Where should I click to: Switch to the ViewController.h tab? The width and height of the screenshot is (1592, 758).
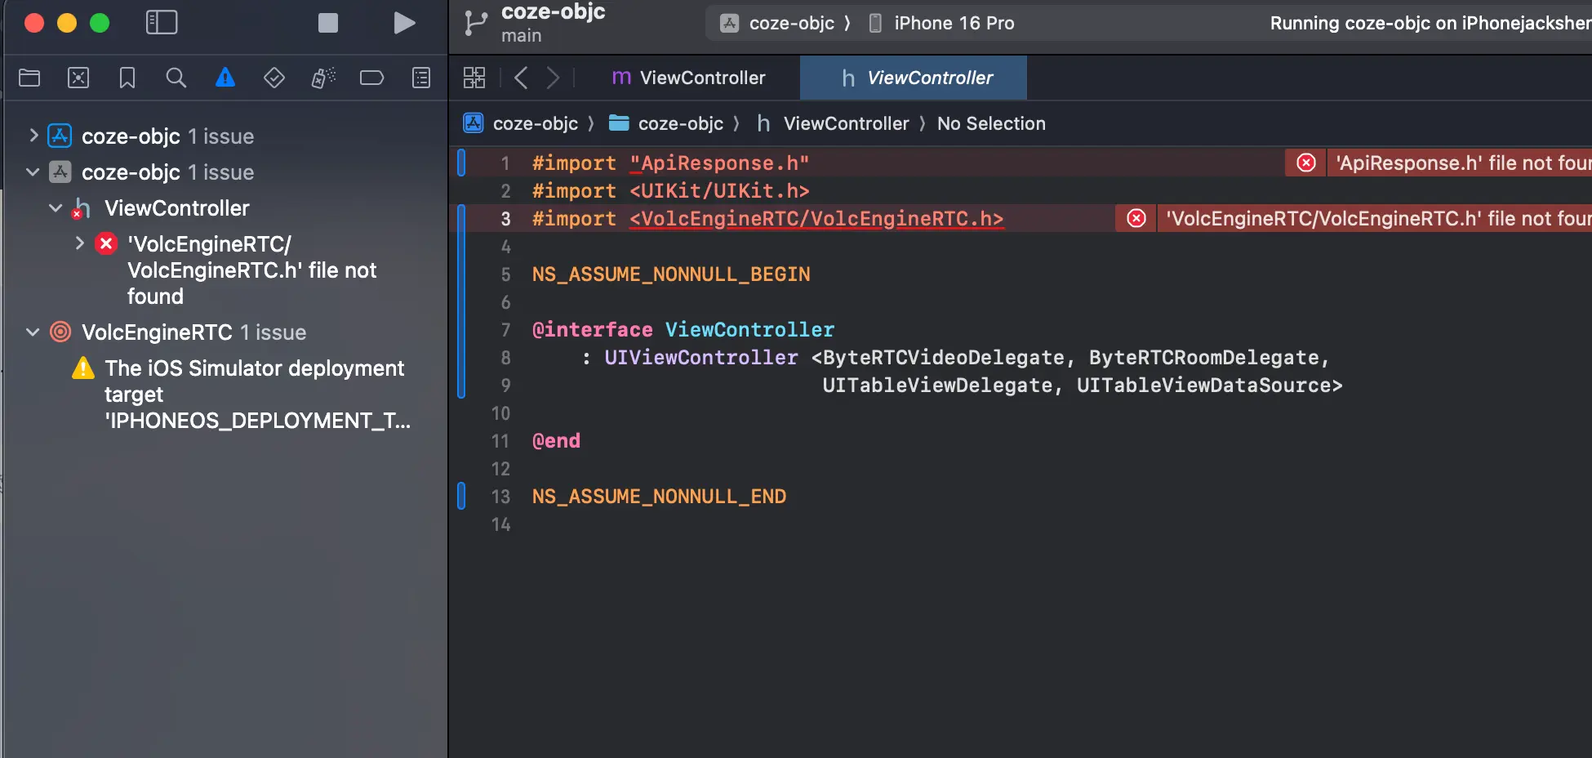pyautogui.click(x=914, y=78)
